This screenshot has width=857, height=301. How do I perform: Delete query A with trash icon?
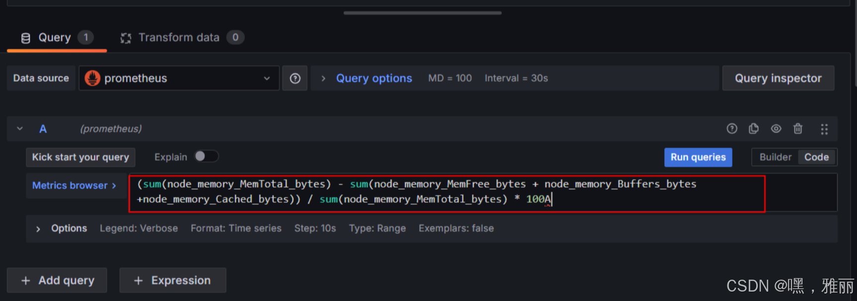pos(797,129)
